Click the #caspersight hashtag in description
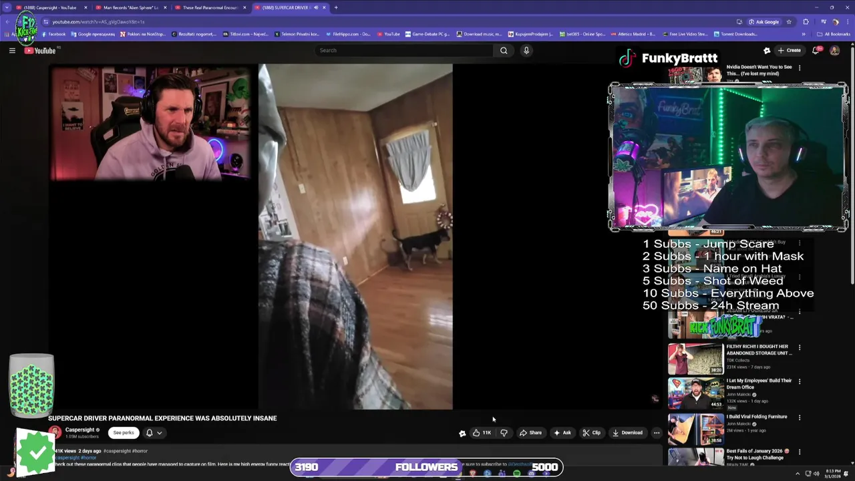 coord(116,452)
